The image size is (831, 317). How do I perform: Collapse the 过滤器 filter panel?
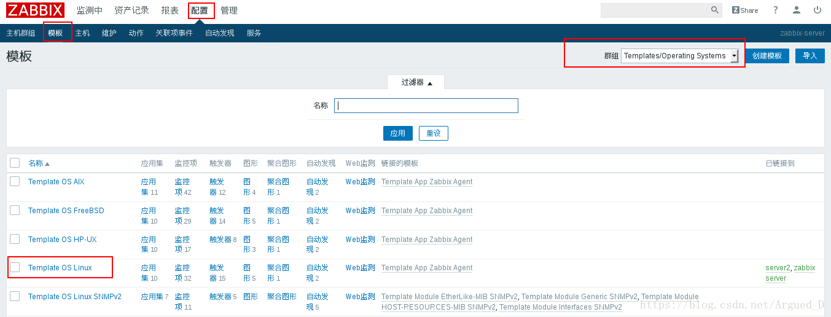click(x=416, y=82)
